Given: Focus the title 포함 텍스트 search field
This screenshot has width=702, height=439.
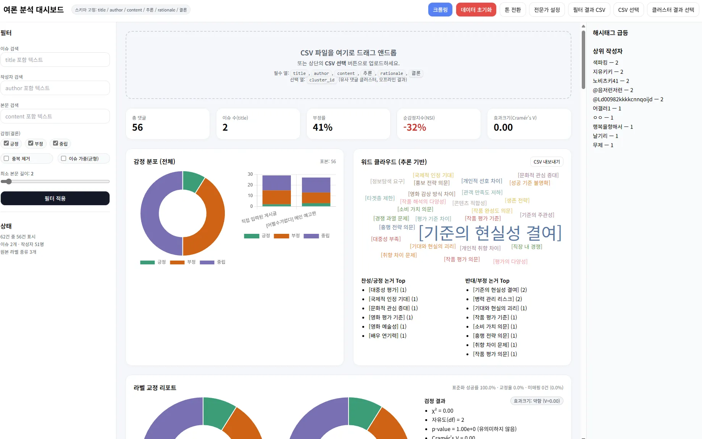Looking at the screenshot, I should [x=55, y=60].
